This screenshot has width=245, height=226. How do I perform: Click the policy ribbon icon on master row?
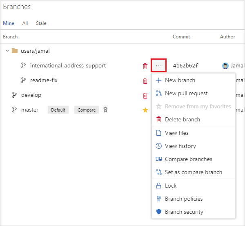pos(105,110)
